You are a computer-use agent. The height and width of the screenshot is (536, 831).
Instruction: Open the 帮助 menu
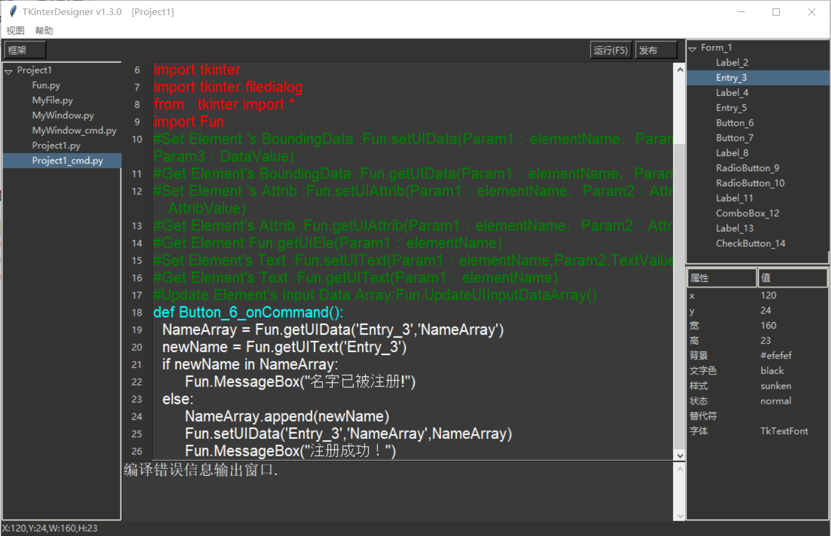coord(44,31)
